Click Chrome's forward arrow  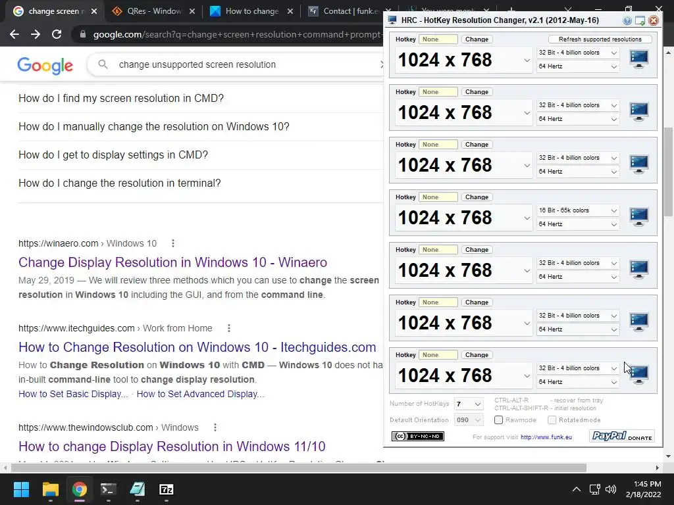(x=36, y=34)
